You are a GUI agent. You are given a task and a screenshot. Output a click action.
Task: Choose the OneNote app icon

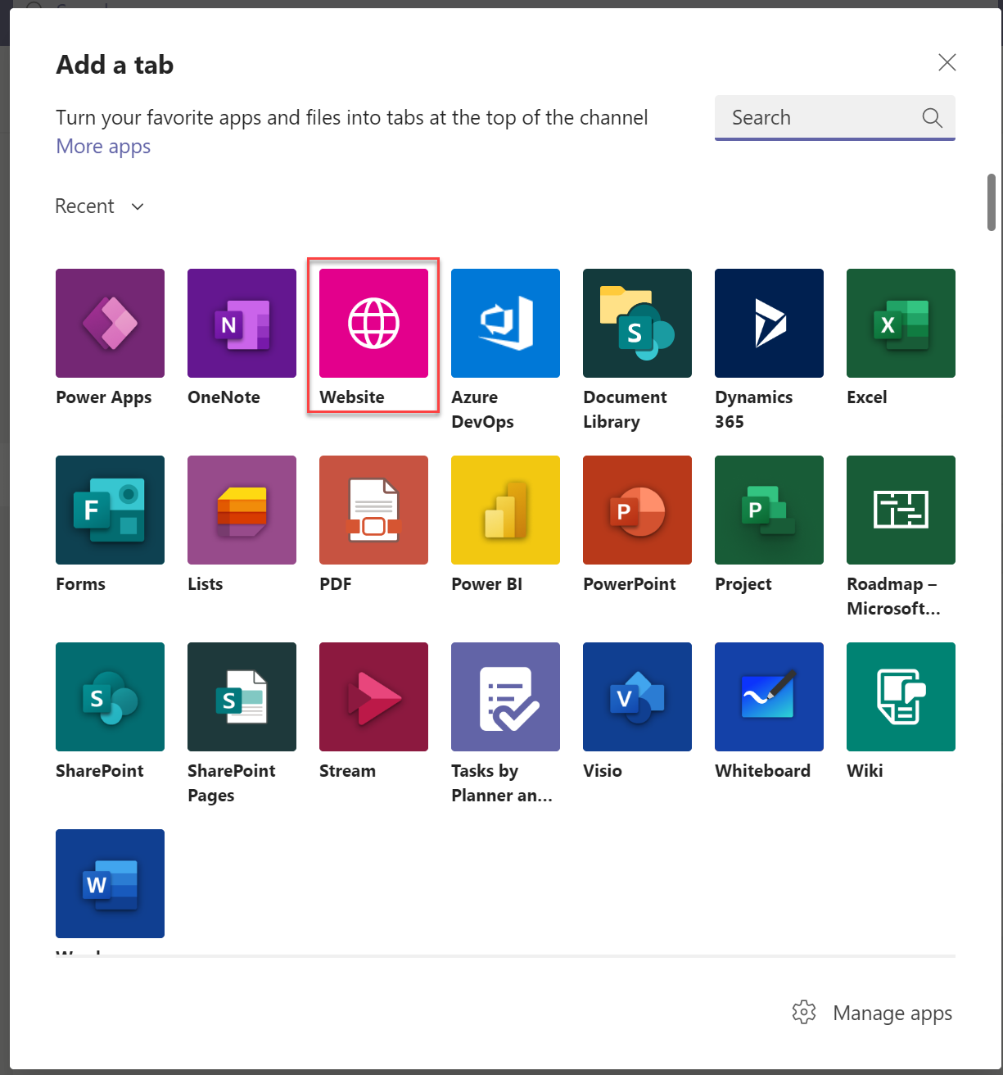coord(242,324)
